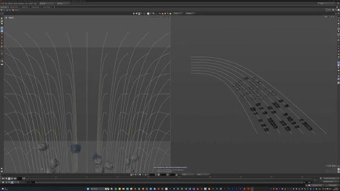340x191 pixels.
Task: Click the first icon below playback controls
Action: (3, 183)
